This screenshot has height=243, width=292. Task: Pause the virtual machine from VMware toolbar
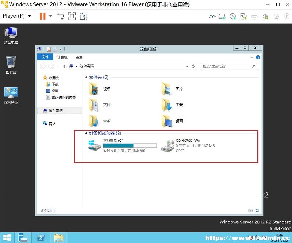(x=43, y=16)
